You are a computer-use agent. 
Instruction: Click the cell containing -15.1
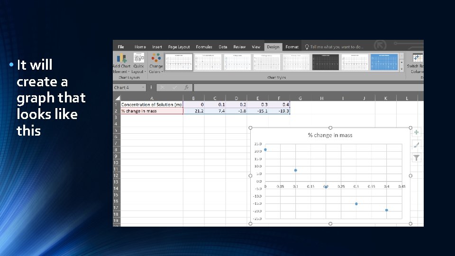click(x=258, y=111)
